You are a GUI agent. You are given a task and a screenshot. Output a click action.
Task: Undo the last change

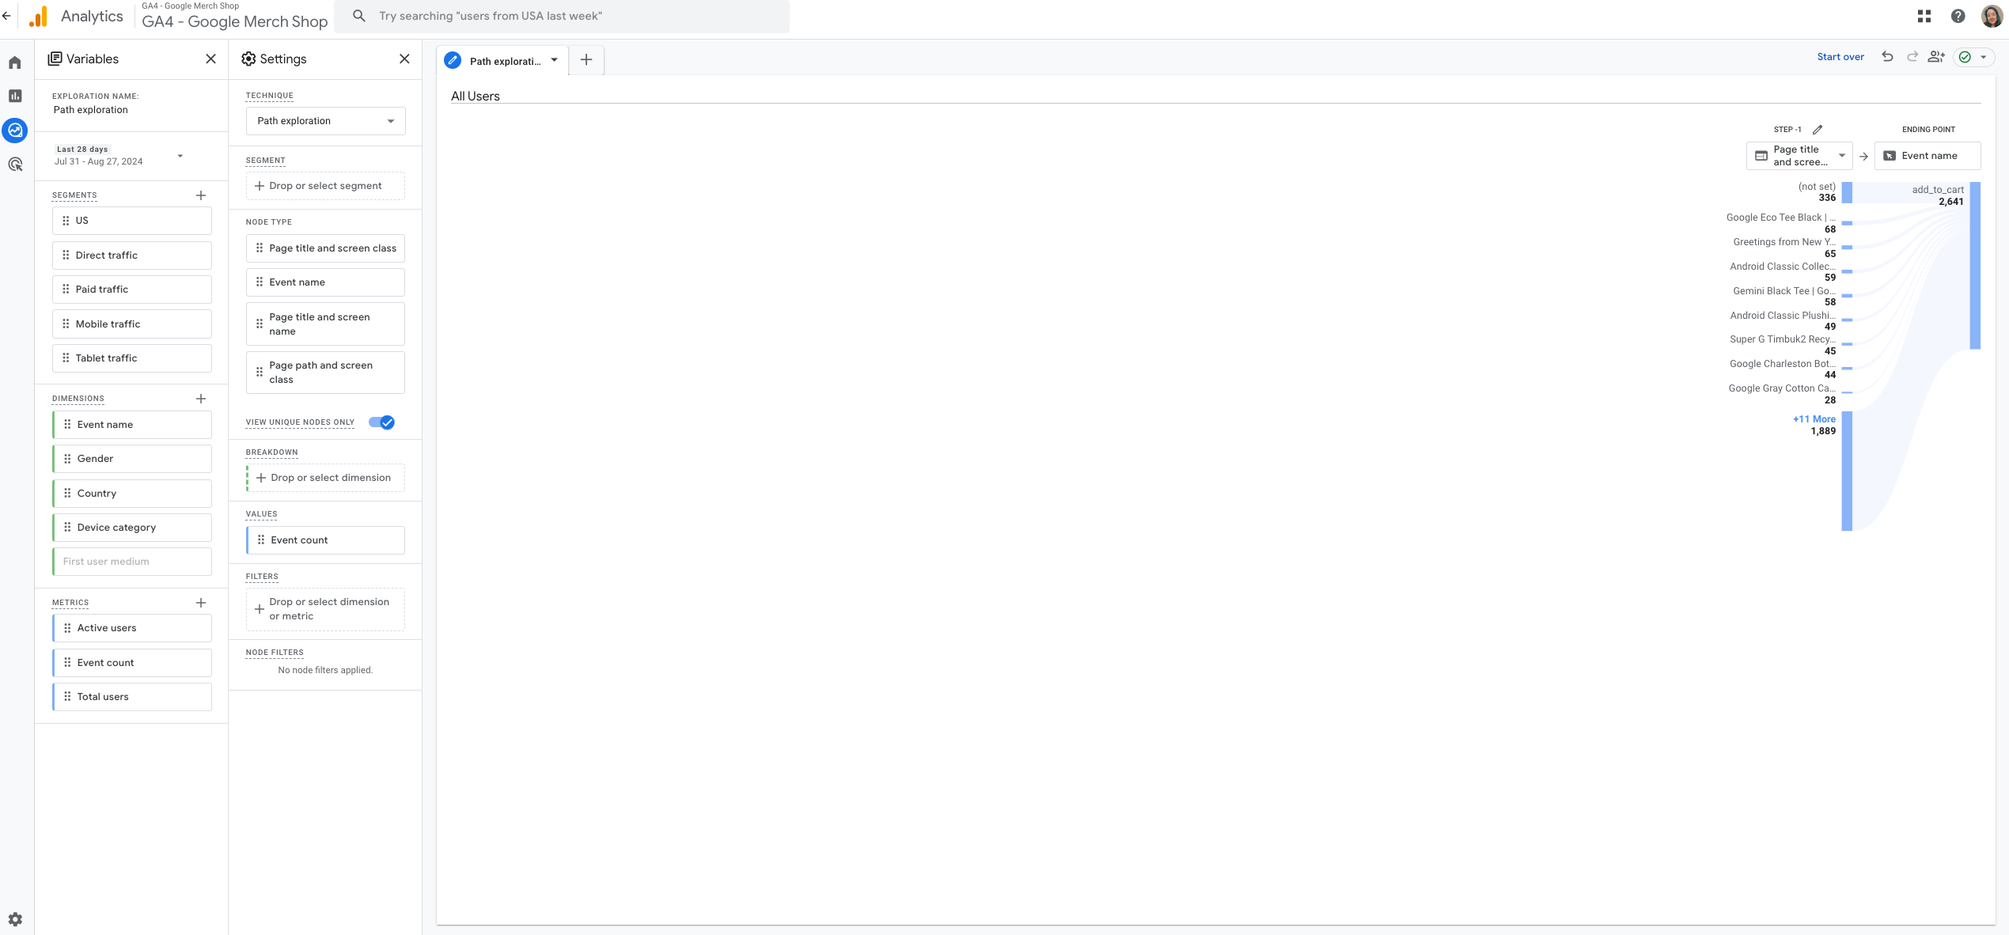click(x=1887, y=57)
